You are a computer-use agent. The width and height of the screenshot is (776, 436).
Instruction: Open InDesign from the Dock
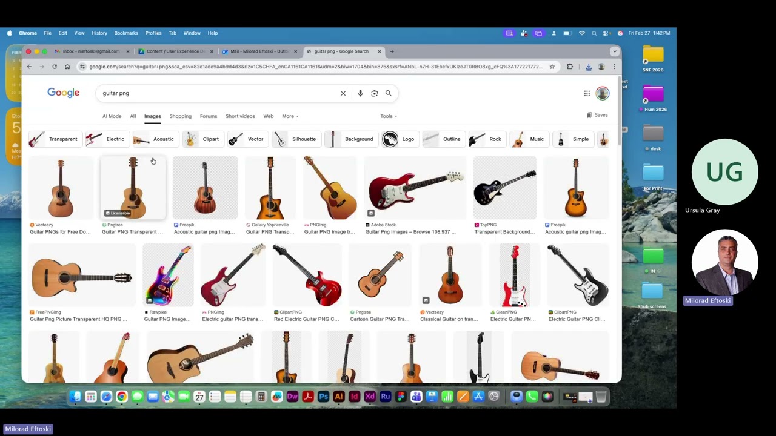pyautogui.click(x=354, y=397)
